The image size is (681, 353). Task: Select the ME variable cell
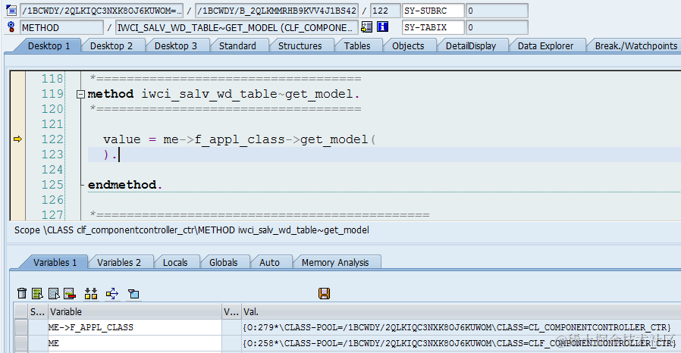click(135, 343)
